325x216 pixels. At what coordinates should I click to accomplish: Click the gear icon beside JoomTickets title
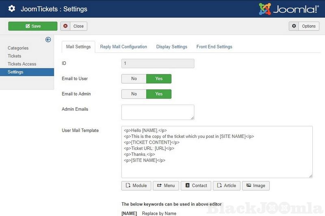click(12, 9)
